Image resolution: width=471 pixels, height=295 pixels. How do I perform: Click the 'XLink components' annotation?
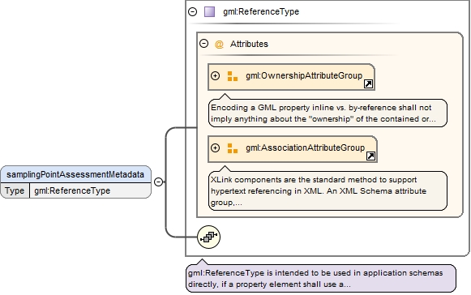click(328, 190)
